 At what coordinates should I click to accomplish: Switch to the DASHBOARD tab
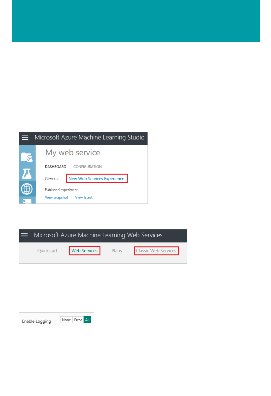[55, 167]
